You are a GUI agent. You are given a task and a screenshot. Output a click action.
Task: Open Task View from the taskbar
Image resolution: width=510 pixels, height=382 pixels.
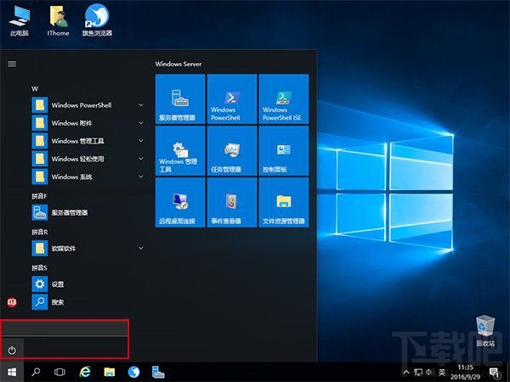click(x=60, y=372)
